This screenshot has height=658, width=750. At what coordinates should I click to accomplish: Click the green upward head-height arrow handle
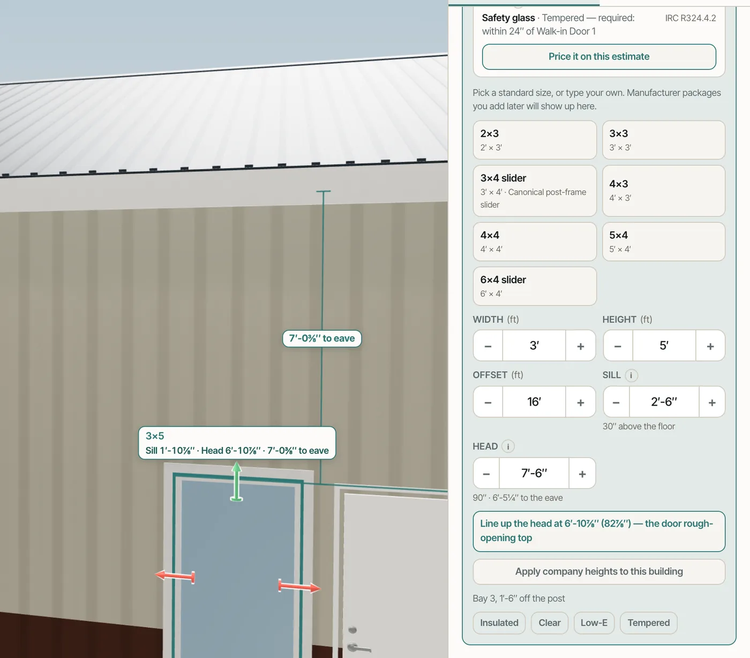click(x=236, y=481)
